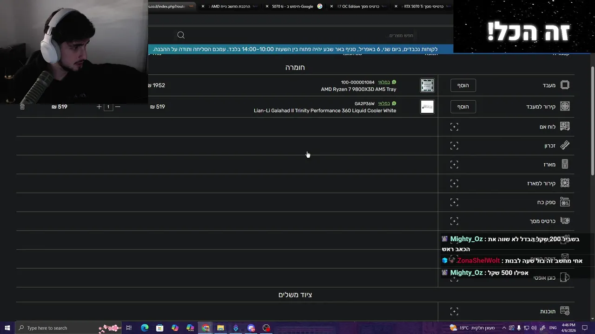Screen dimensions: 595x334
Task: Click the קירור למעבד cooler category icon
Action: click(565, 106)
